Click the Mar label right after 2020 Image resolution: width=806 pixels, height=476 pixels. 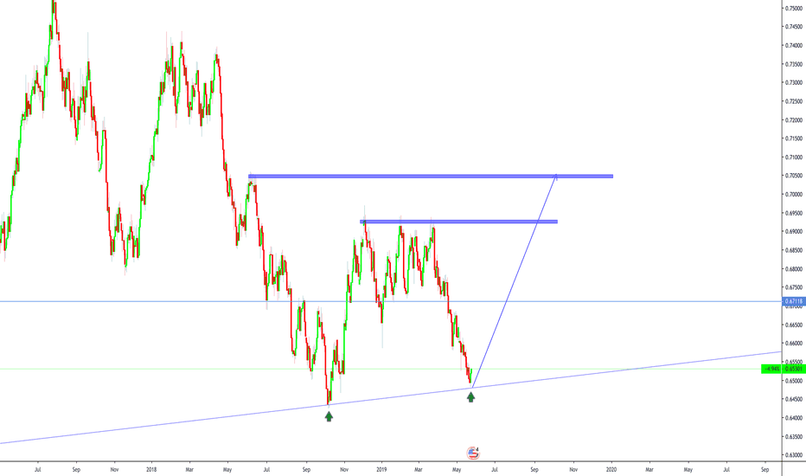point(649,469)
